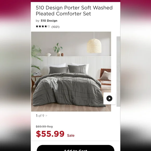Click the third filled rating star
Screen dimensions: 151x151
point(43,26)
